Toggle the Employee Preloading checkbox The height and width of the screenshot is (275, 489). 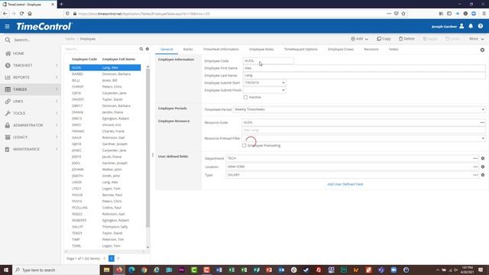click(x=244, y=146)
